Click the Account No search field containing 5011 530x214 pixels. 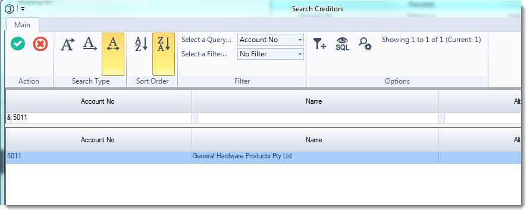(x=101, y=118)
